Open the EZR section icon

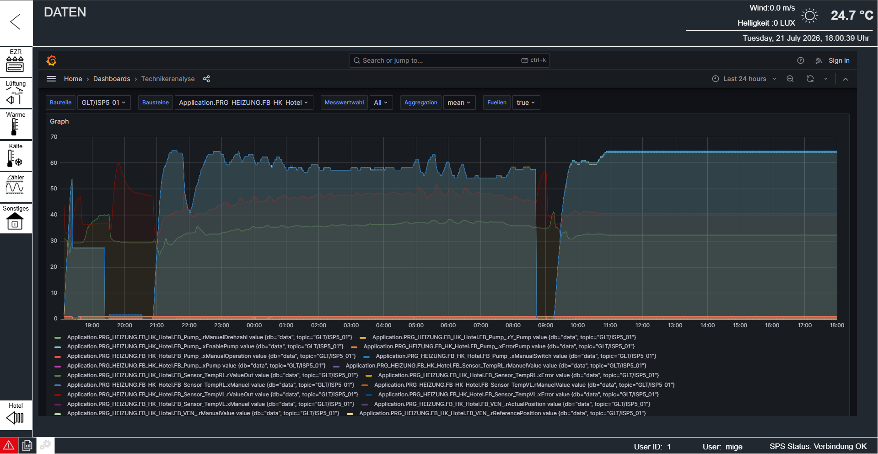tap(16, 61)
